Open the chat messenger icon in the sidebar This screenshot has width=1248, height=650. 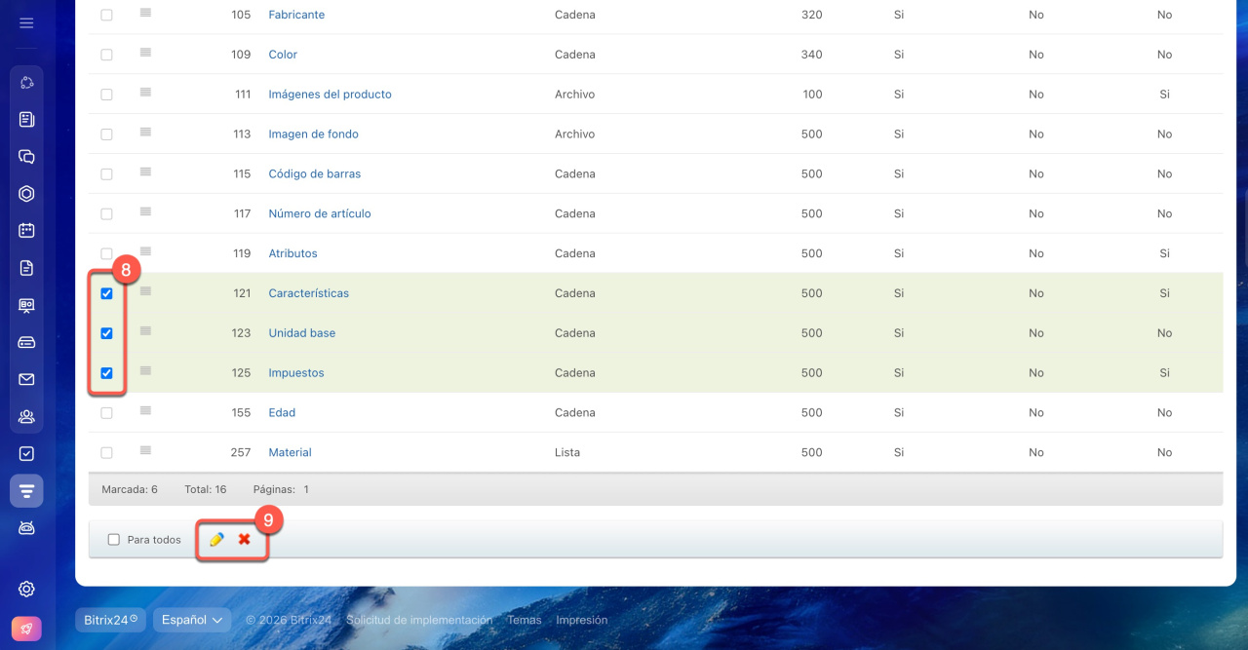[x=26, y=157]
